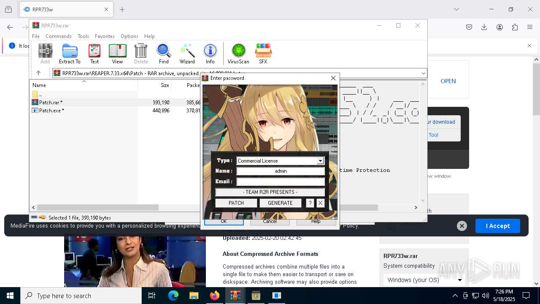Screen dimensions: 540x304
Task: Click the OPEN link on MediaFire page
Action: pyautogui.click(x=448, y=81)
